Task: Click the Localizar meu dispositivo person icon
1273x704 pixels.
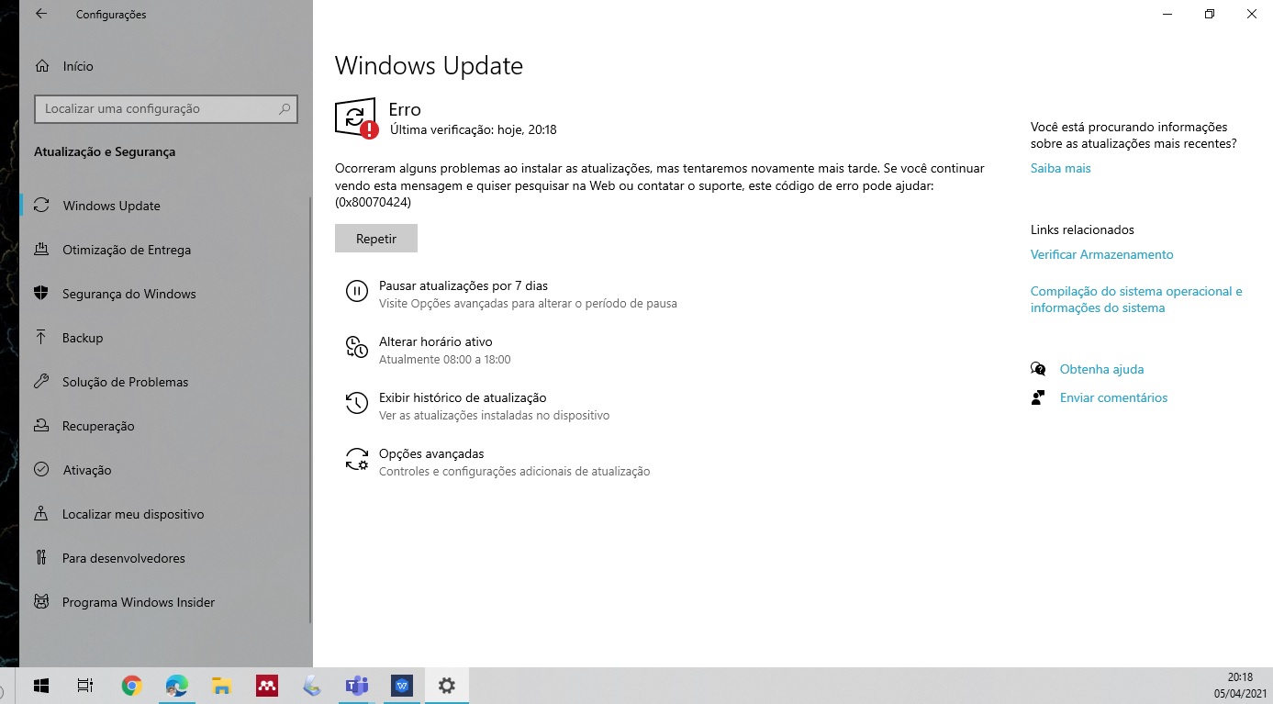Action: [41, 514]
